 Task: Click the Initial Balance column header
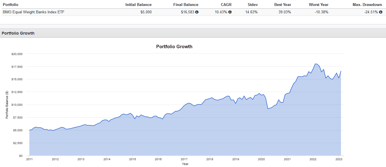138,5
